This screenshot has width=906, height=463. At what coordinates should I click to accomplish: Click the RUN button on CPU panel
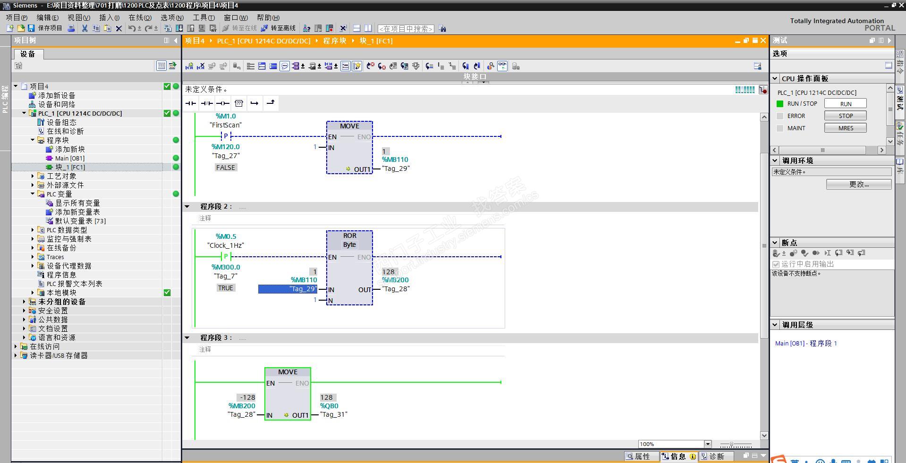click(x=845, y=104)
